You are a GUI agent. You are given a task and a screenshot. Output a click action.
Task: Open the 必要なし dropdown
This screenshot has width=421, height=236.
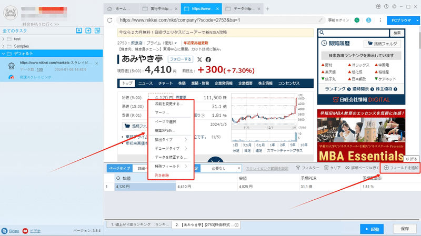pos(221,168)
